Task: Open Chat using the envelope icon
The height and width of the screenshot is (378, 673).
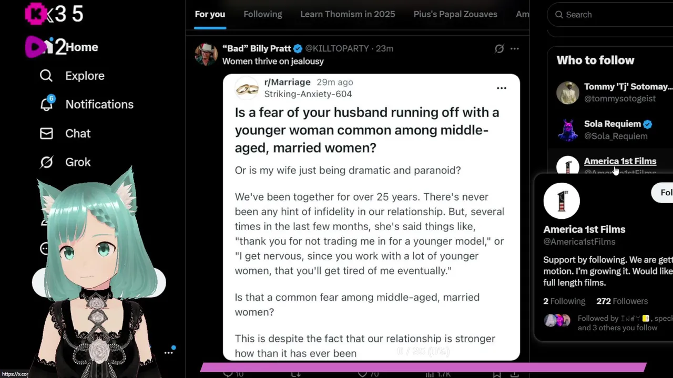Action: pos(46,133)
